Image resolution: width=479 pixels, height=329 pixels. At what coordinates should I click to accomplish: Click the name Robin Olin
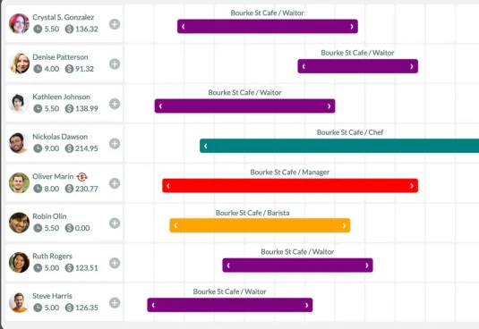49,216
